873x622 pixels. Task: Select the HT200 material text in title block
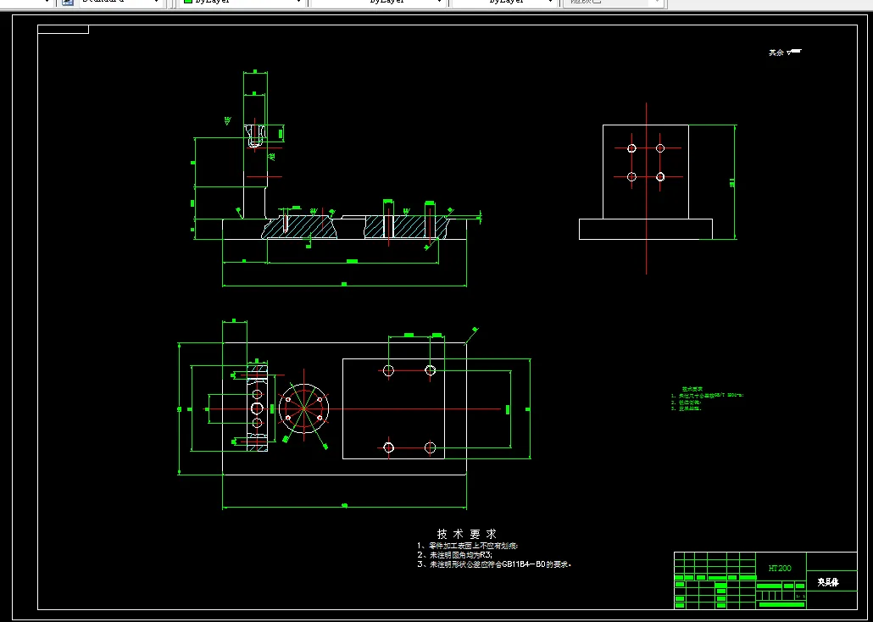pyautogui.click(x=780, y=569)
